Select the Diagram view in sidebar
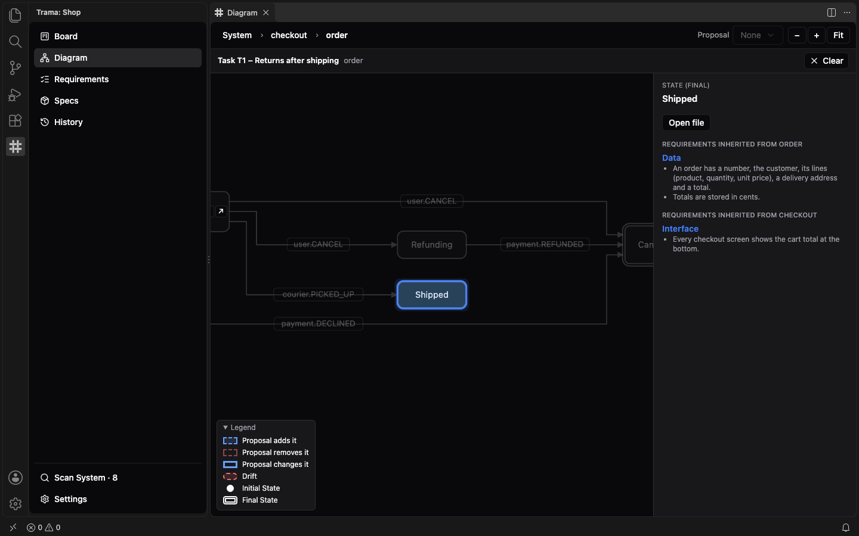The height and width of the screenshot is (536, 859). tap(118, 58)
